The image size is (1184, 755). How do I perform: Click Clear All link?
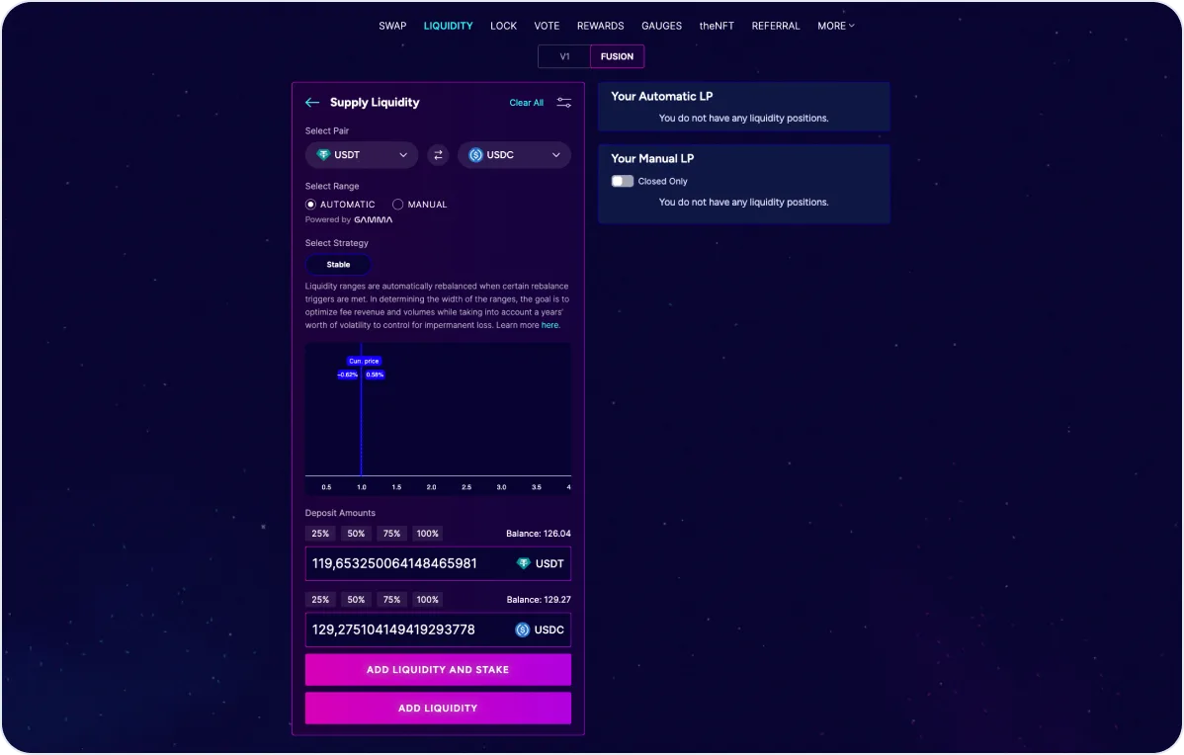pyautogui.click(x=527, y=103)
